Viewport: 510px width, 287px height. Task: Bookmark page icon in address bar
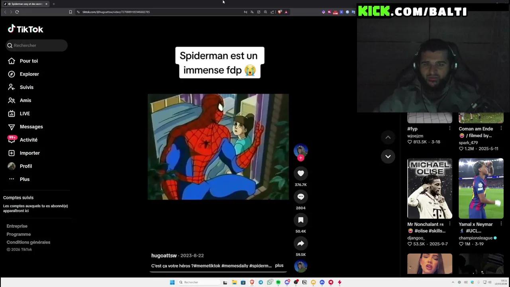(x=71, y=12)
